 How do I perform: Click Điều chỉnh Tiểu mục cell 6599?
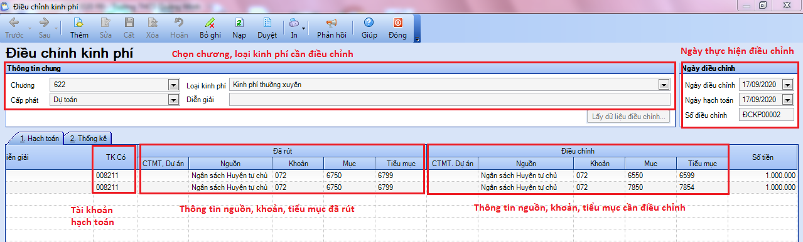703,176
